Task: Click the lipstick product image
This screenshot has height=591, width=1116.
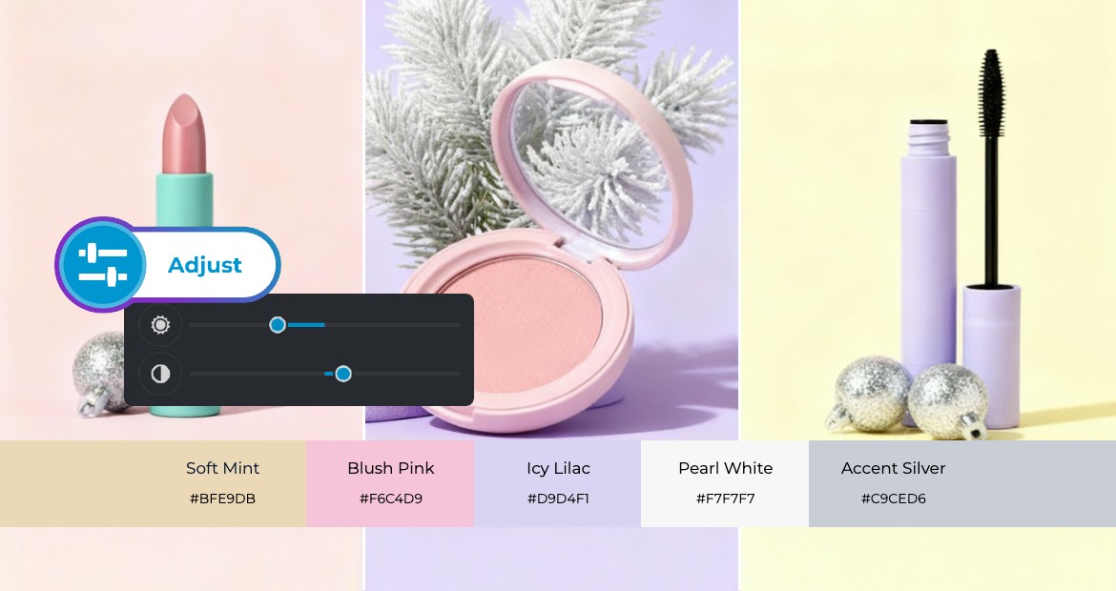Action: (x=185, y=178)
